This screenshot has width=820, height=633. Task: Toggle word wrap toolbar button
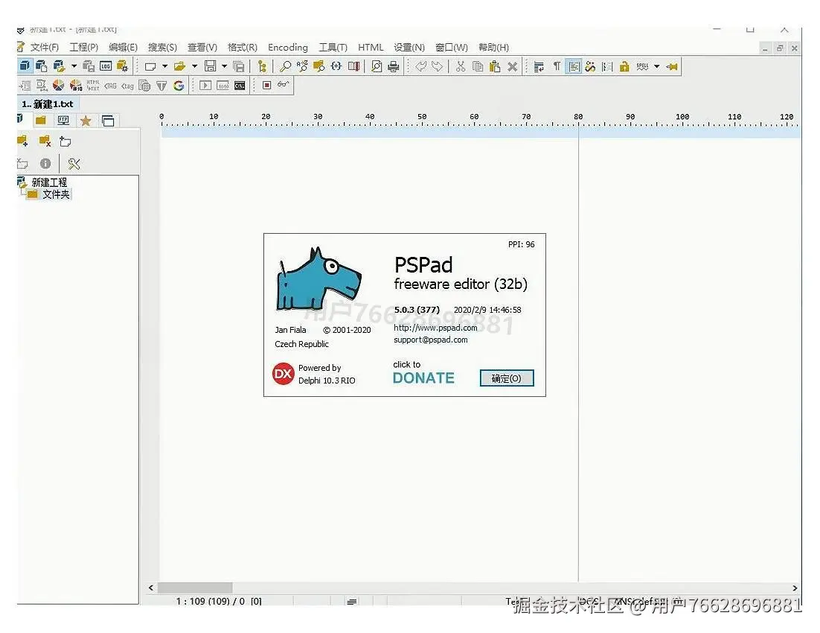click(x=539, y=66)
